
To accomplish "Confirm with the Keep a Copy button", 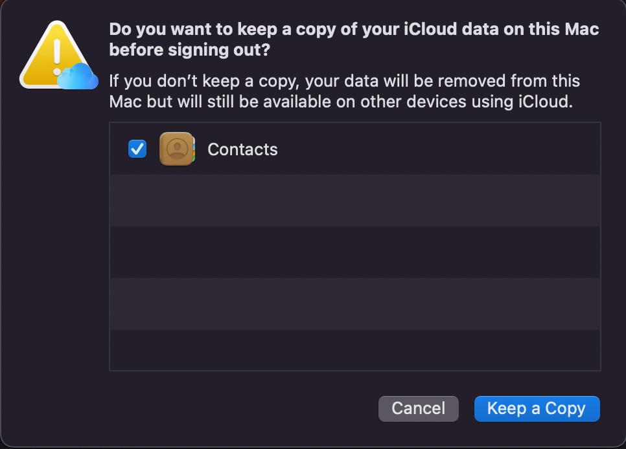I will [537, 408].
